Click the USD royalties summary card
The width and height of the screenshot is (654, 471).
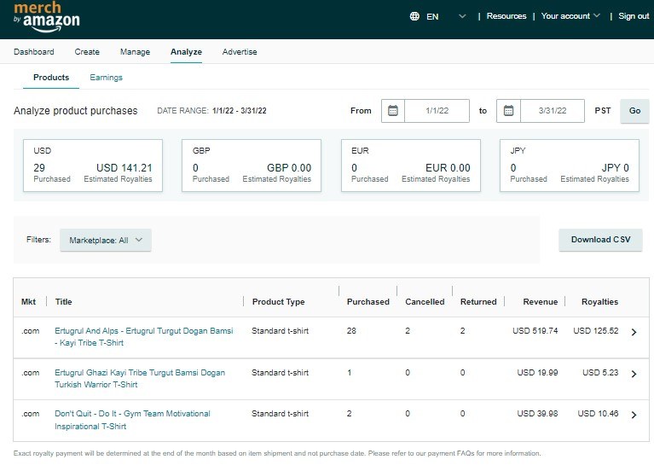coord(93,166)
